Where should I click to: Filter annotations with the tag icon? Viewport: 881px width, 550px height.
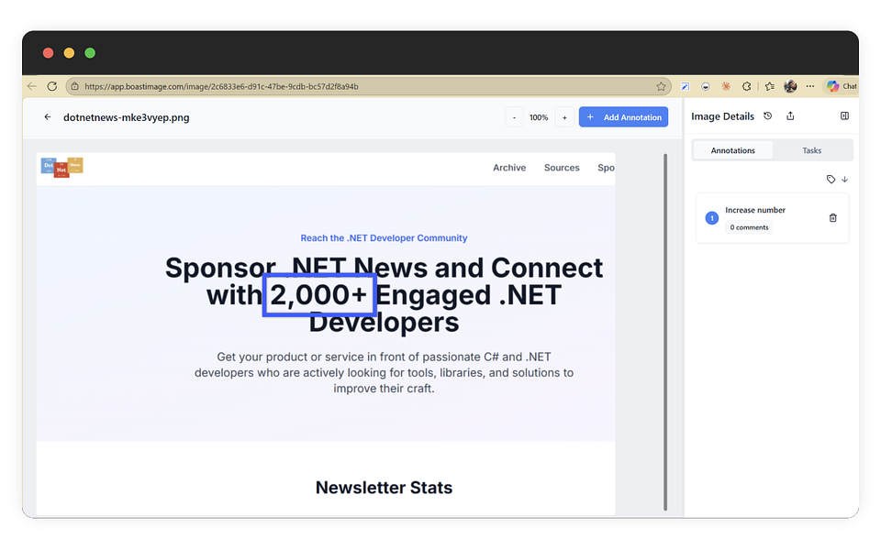coord(831,180)
